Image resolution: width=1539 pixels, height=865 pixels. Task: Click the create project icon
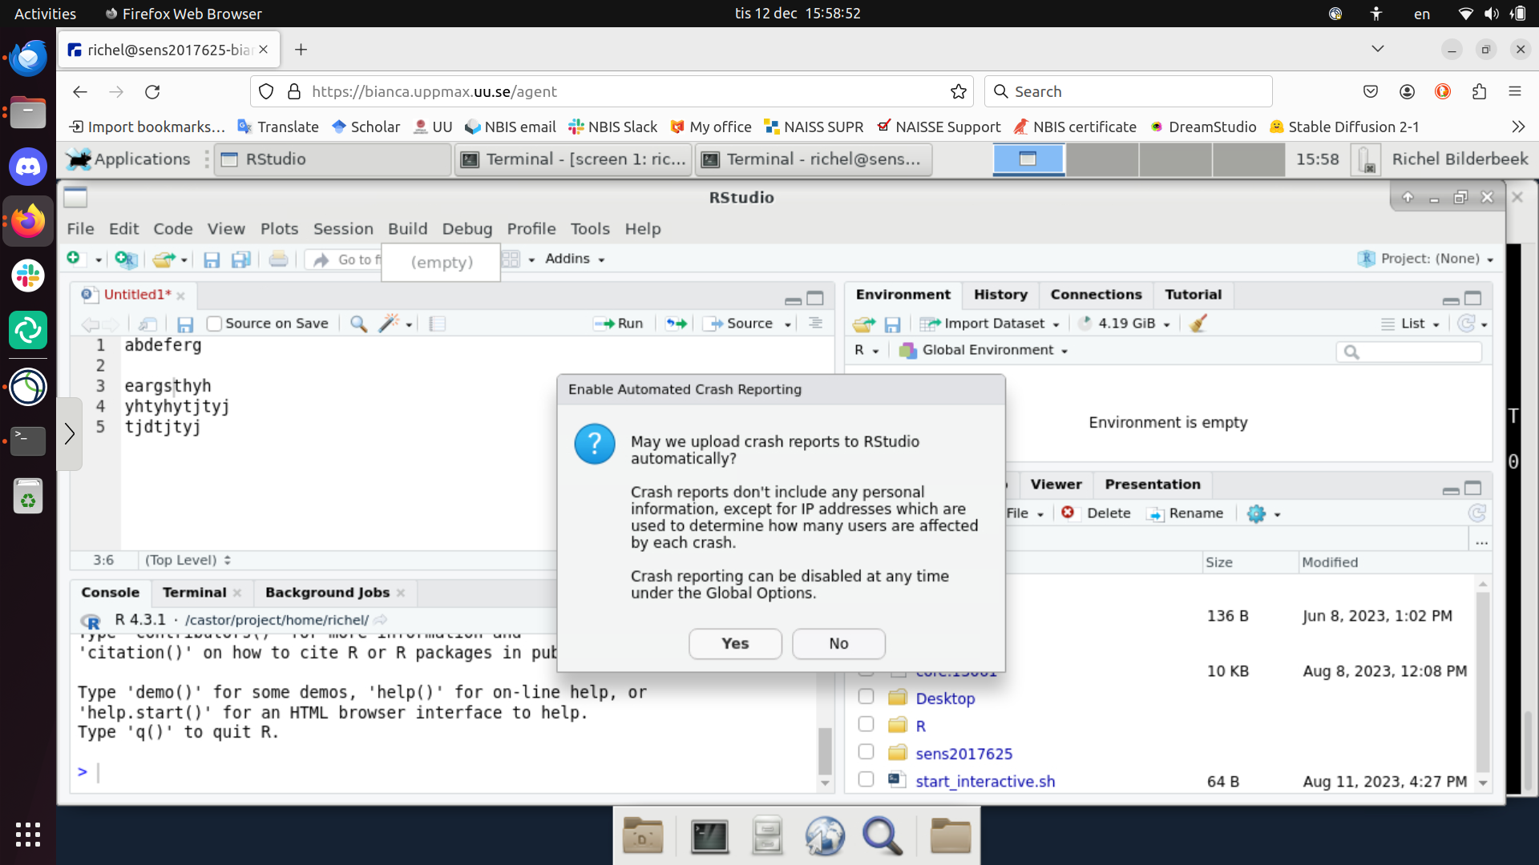coord(126,259)
